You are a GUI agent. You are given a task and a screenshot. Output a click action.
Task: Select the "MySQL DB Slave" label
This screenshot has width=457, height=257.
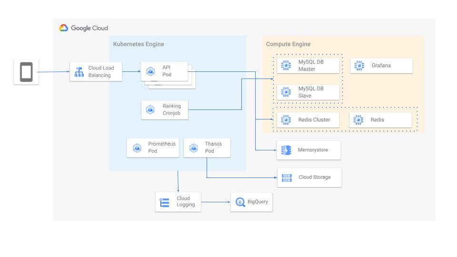point(311,92)
